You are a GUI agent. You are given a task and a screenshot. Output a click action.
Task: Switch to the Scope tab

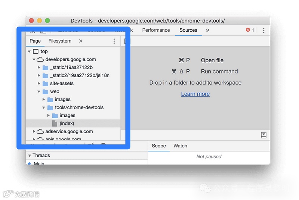(x=158, y=146)
